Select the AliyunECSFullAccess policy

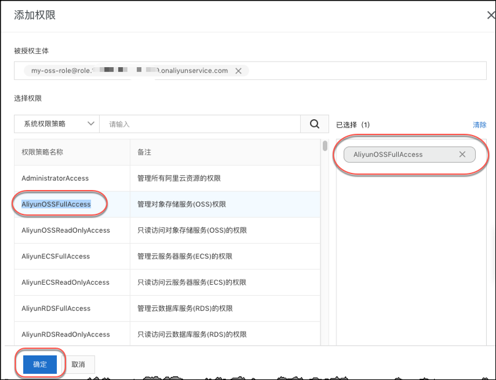point(56,257)
